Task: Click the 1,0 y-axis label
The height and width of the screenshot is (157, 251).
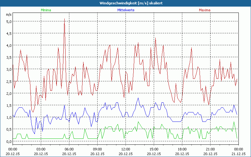Action: click(8, 117)
